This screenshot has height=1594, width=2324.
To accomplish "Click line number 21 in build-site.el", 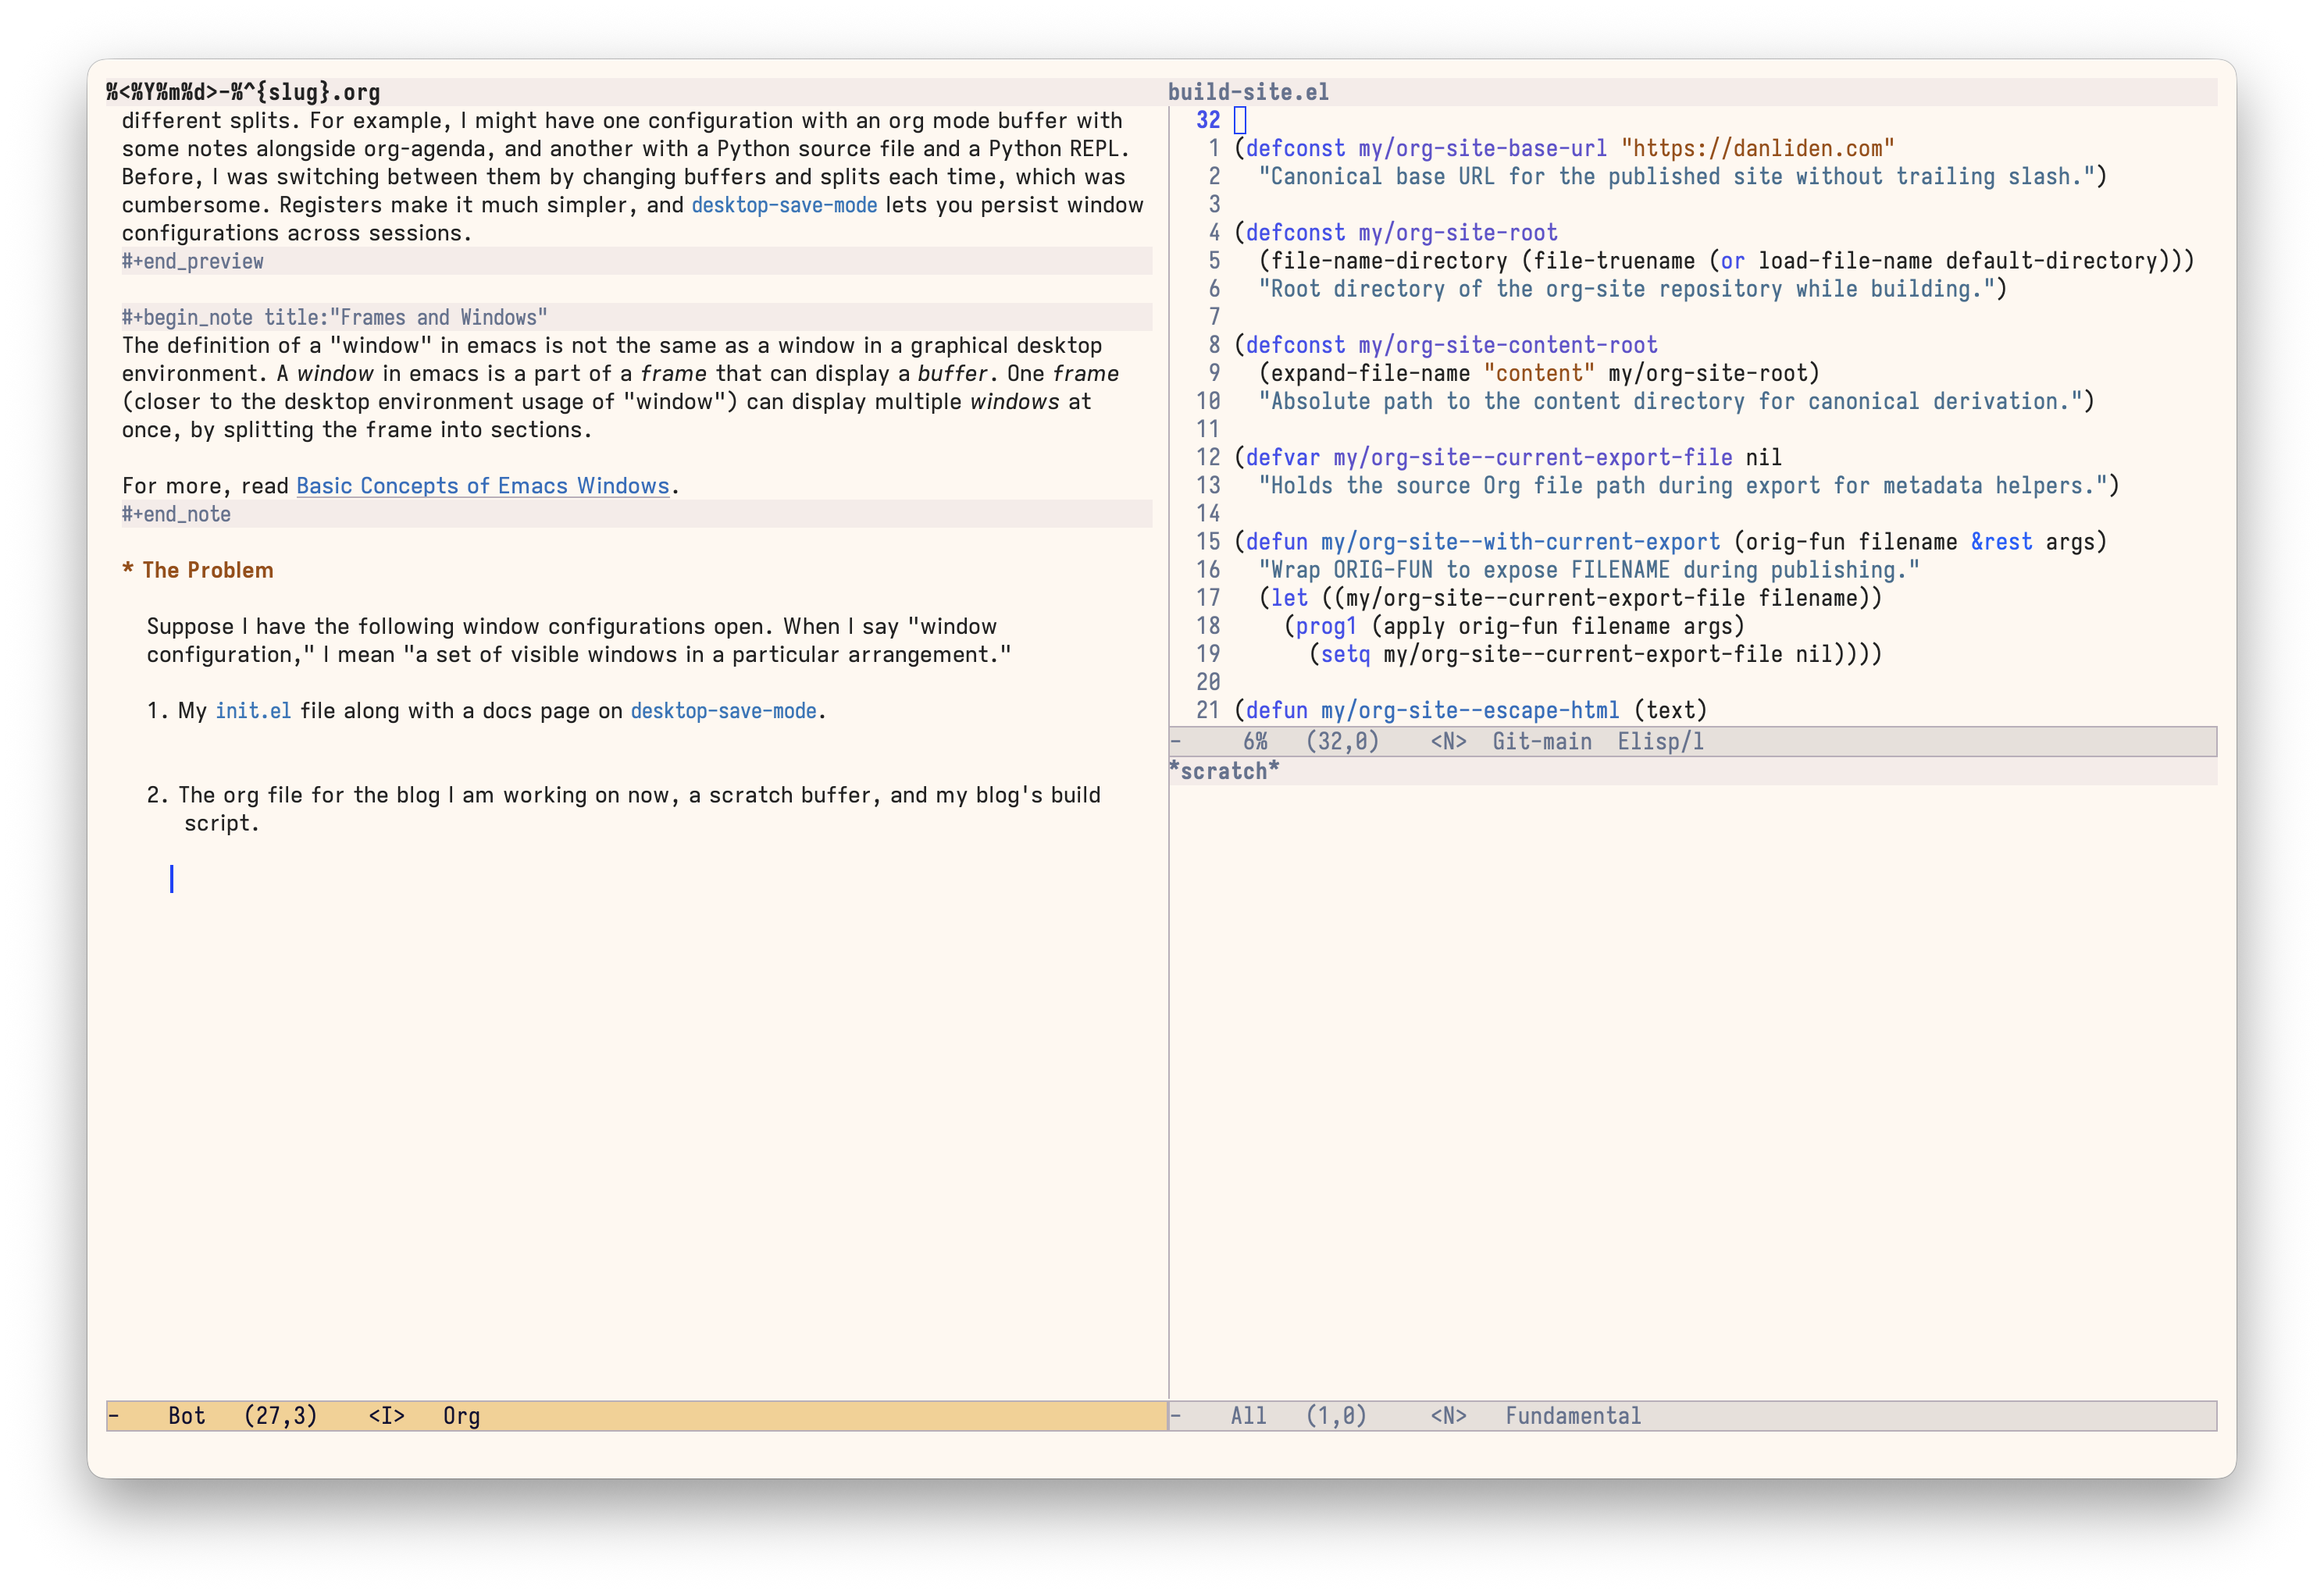I will (1208, 710).
